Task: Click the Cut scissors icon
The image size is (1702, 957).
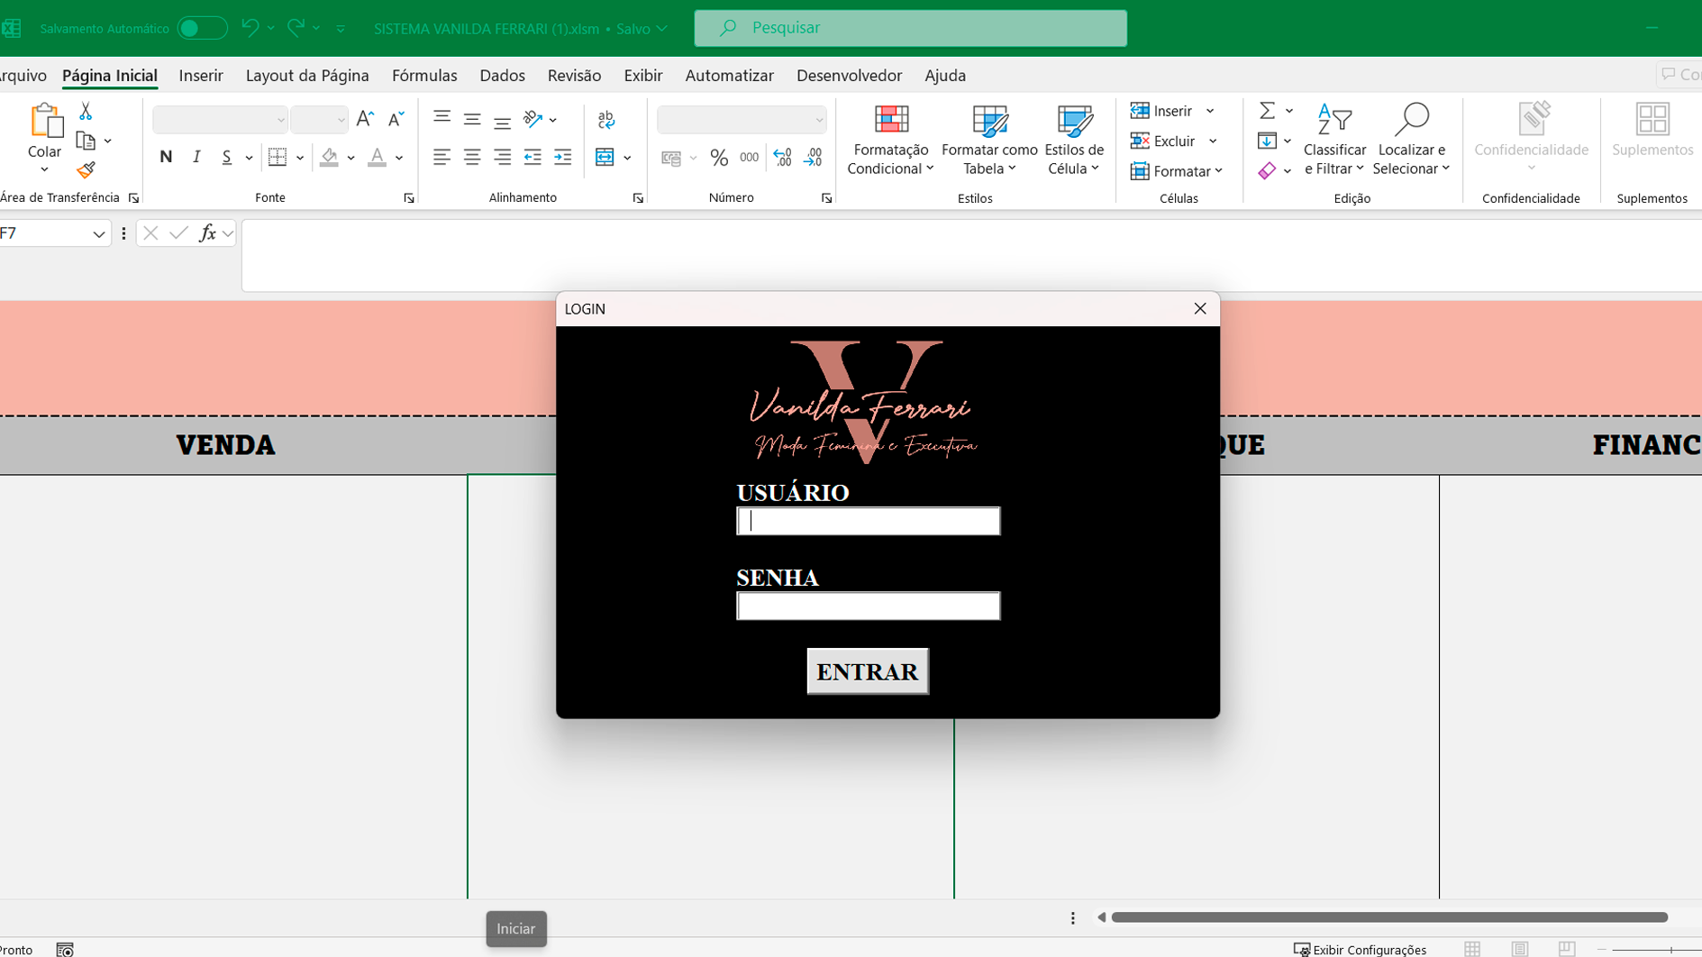Action: coord(86,111)
